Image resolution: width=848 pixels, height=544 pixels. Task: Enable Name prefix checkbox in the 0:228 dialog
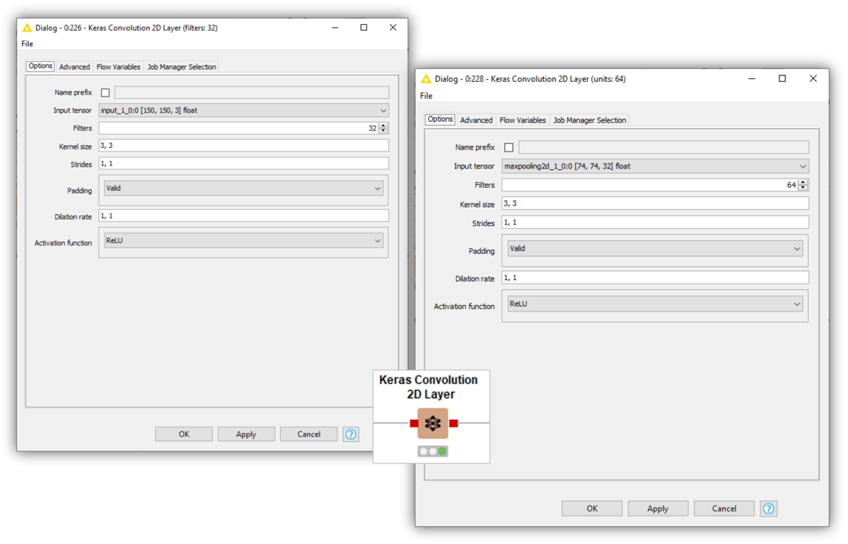(509, 147)
